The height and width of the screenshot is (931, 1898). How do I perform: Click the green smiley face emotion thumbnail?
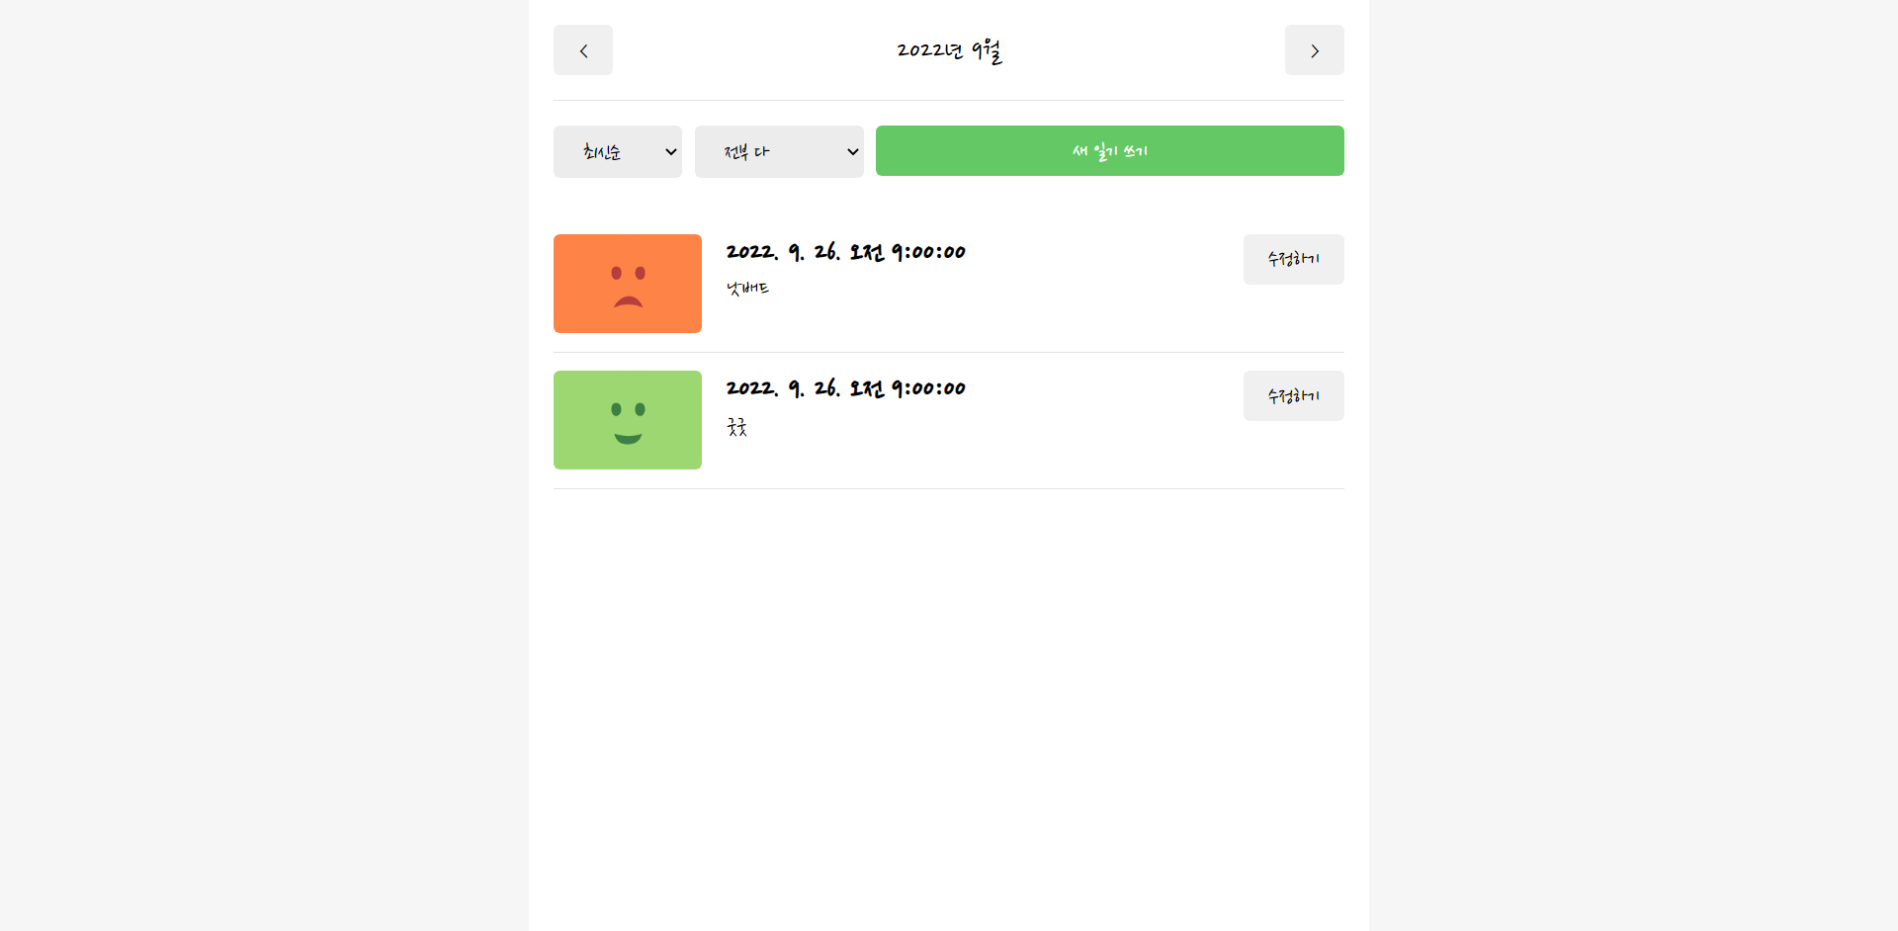click(627, 419)
